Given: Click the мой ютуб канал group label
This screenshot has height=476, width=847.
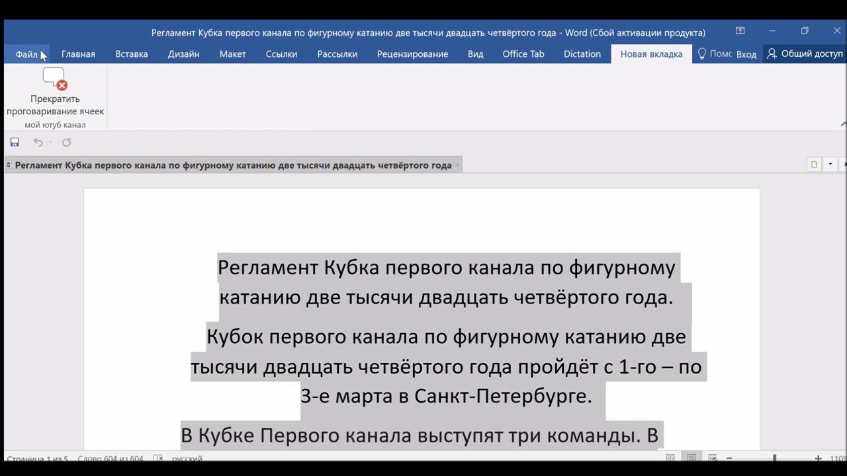Looking at the screenshot, I should [x=55, y=125].
